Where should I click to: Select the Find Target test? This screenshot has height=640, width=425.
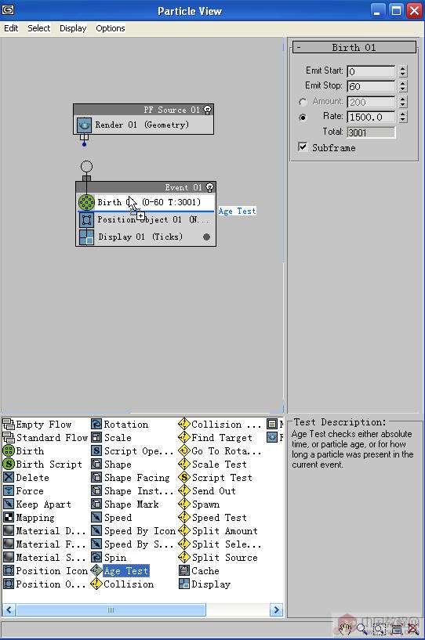click(216, 438)
